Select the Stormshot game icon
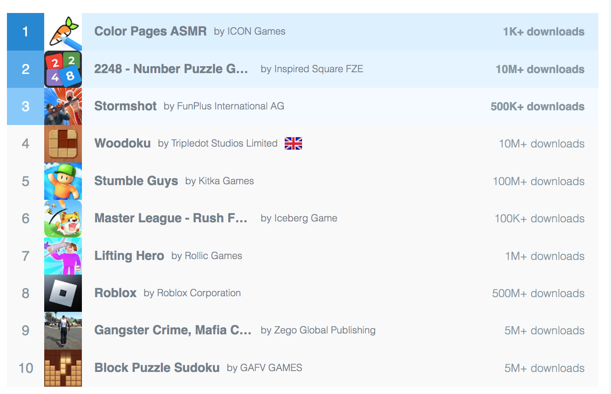Screen dimensions: 611x394 point(63,106)
